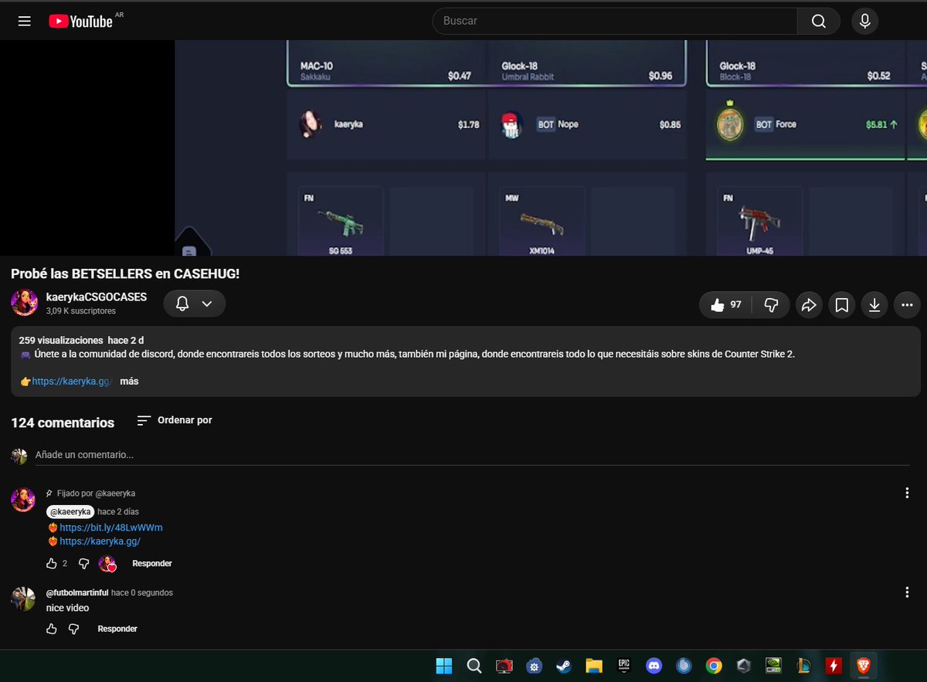
Task: Click into the Buscar search box
Action: (x=616, y=21)
